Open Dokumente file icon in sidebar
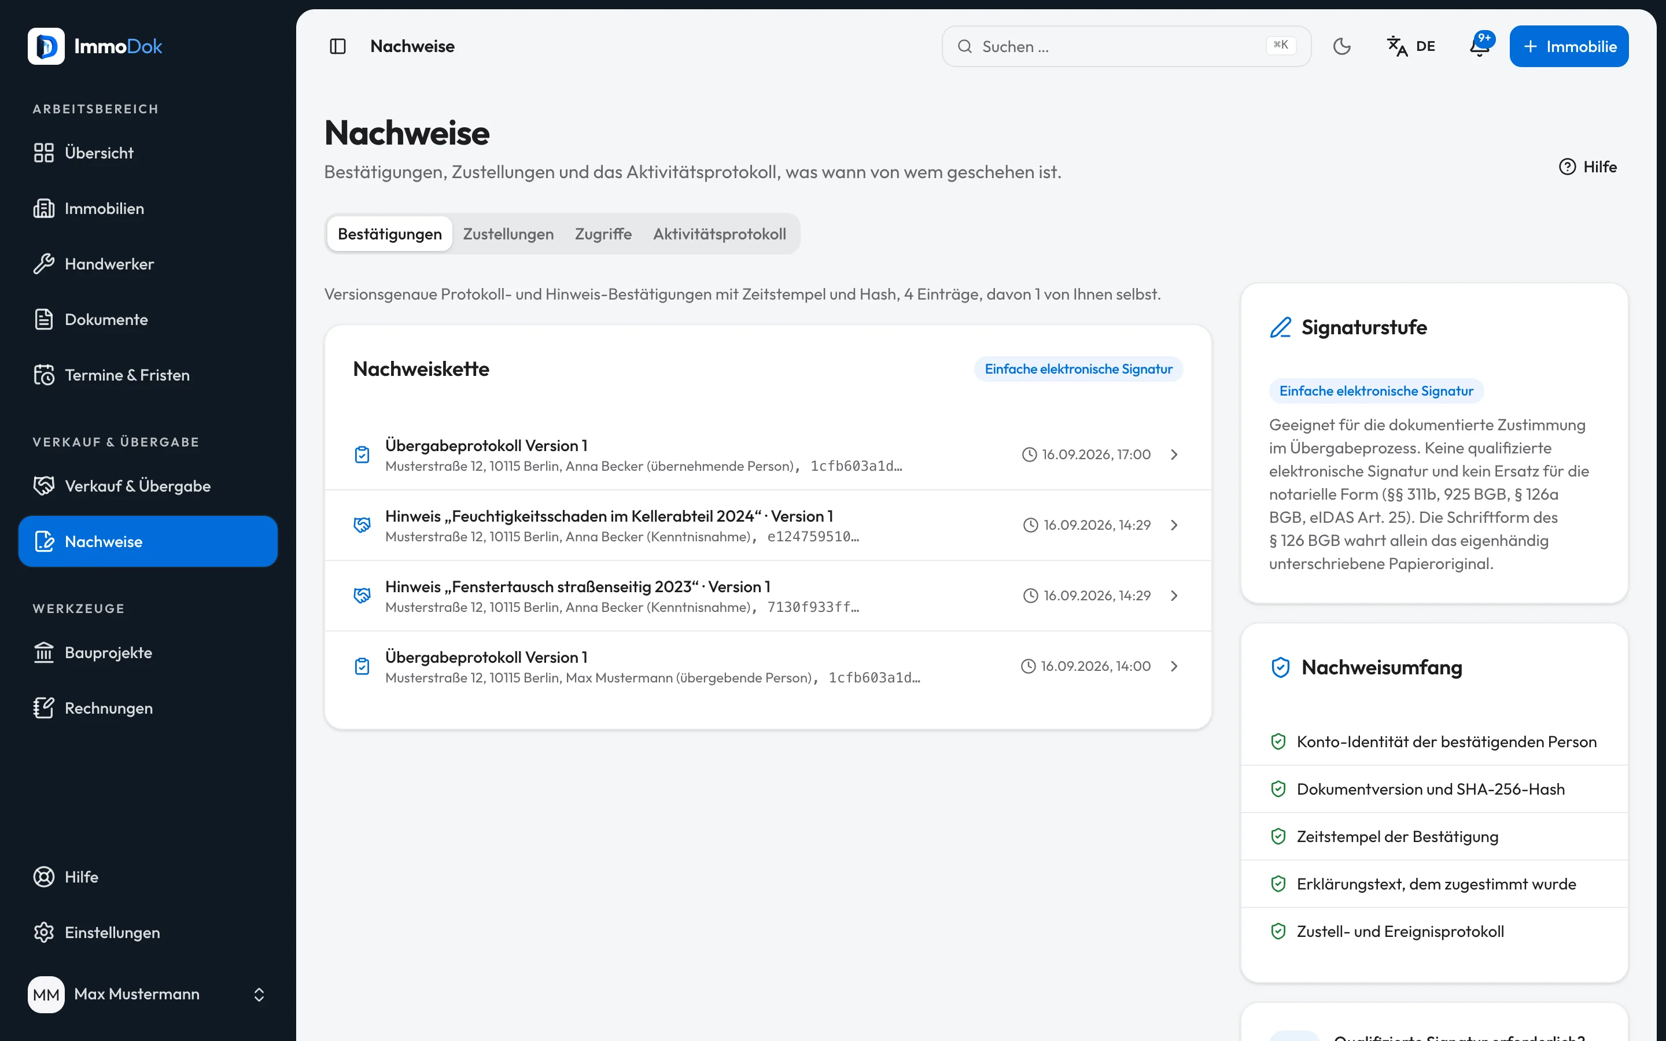 coord(44,319)
